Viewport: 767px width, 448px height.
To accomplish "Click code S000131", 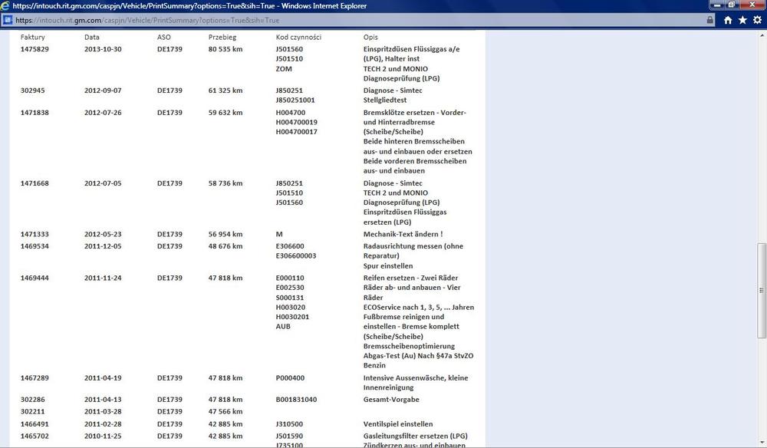I will pyautogui.click(x=290, y=298).
